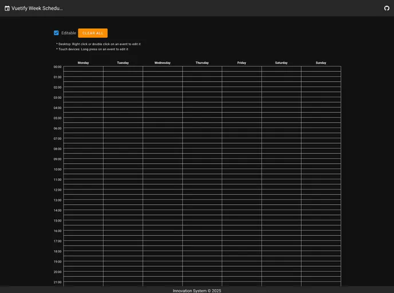Click the Saturday 10:00 schedule slot
Screen dimensions: 394x293
281,172
